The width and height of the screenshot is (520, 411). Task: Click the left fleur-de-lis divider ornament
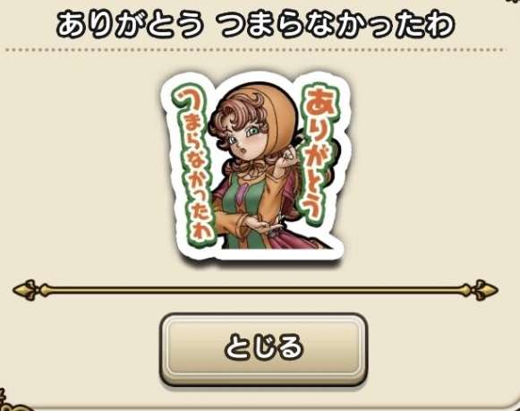click(x=28, y=290)
